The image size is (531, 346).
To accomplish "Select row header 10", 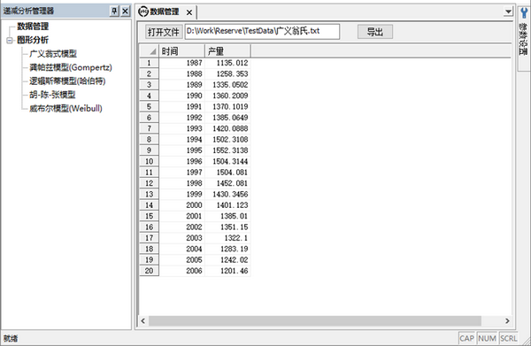I will pos(149,161).
